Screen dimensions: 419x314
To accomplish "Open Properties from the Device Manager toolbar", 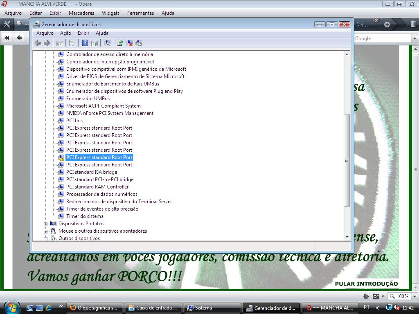I will [72, 43].
